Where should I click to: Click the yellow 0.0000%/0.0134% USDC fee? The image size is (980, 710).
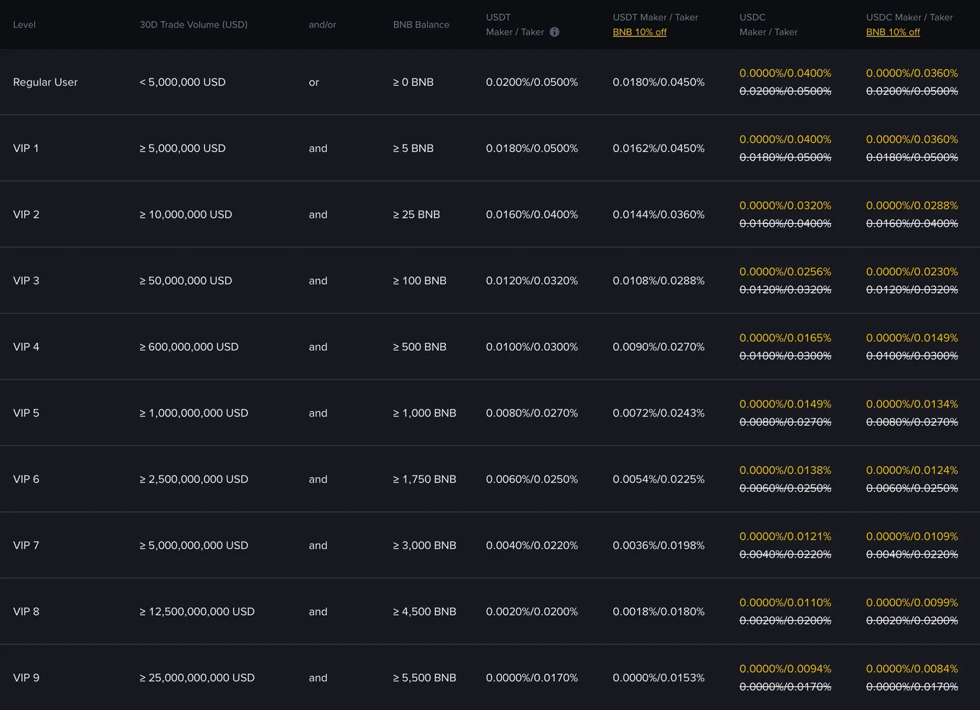click(912, 404)
